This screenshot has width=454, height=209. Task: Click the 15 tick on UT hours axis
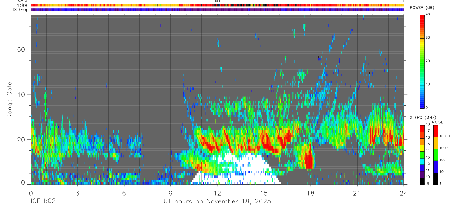pyautogui.click(x=264, y=193)
